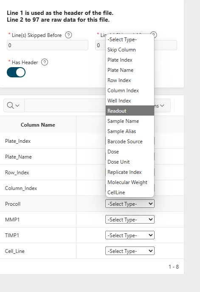Click help icon beside Line(s) Skipped Before

(68, 35)
